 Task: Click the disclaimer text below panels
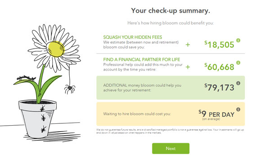coord(170,131)
